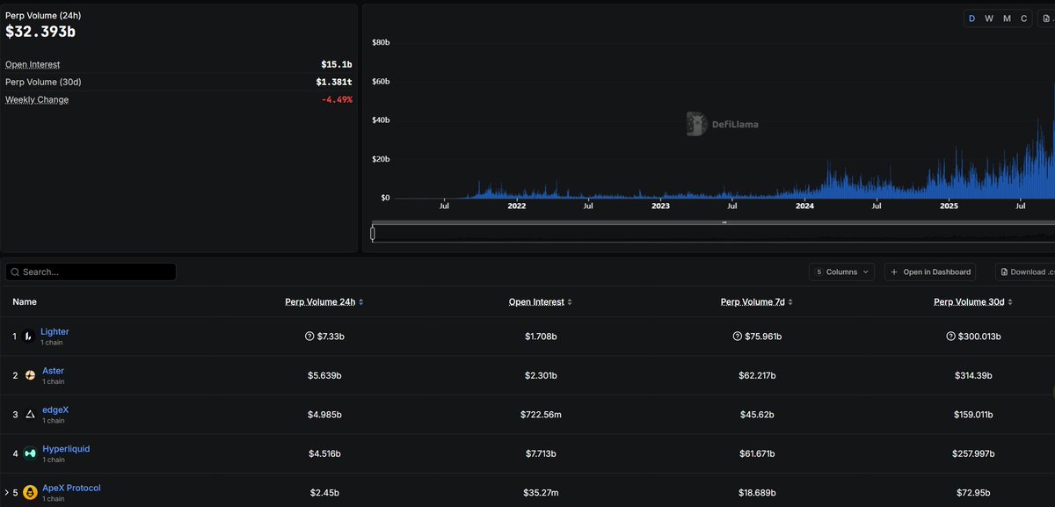Click the ApeX Protocol logo icon
Screen dimensions: 1055x507
click(x=30, y=492)
